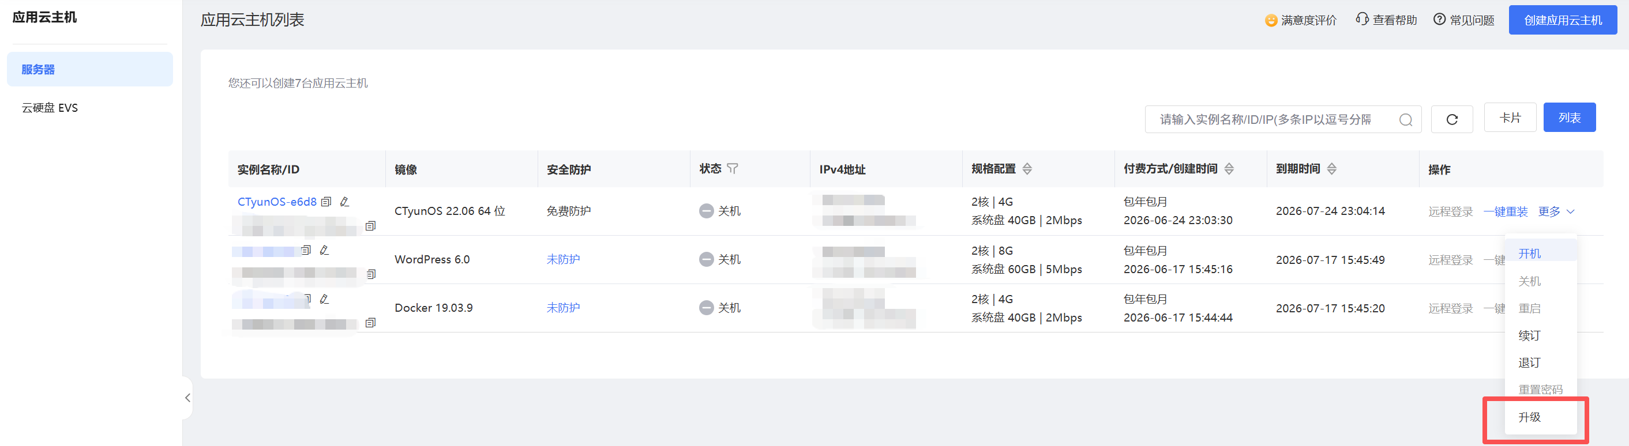Edit the CTyunOS-e6d8 instance name
The height and width of the screenshot is (446, 1629).
[344, 202]
